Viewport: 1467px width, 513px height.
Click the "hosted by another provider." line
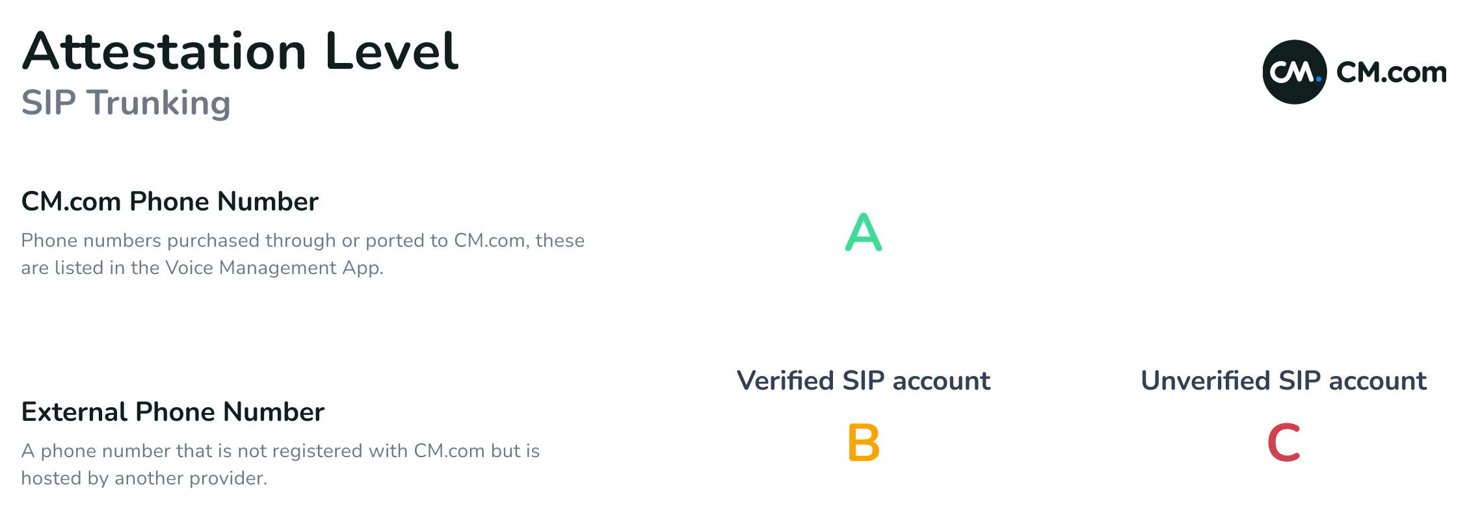tap(144, 478)
